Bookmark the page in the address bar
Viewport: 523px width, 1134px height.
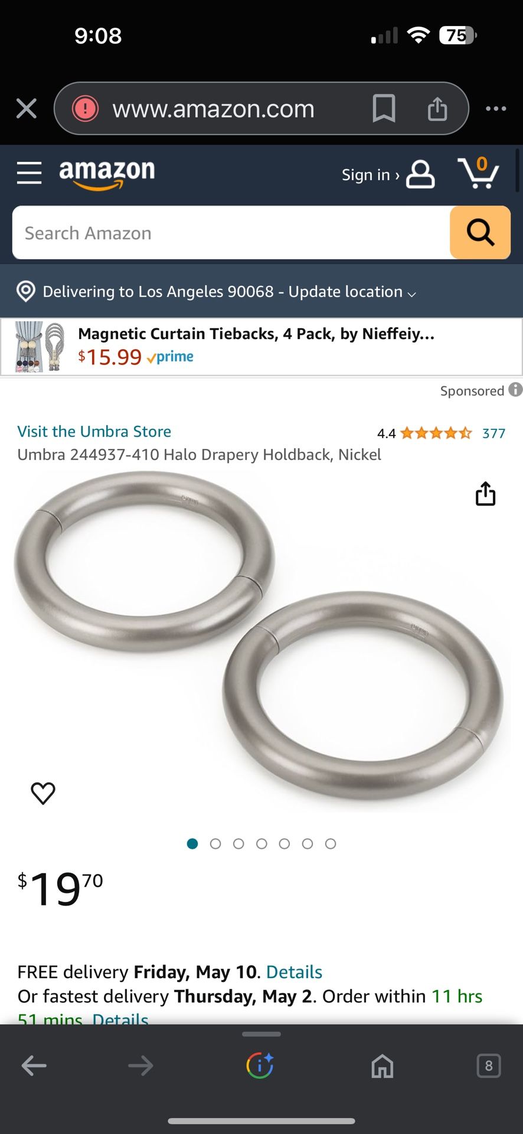tap(384, 109)
